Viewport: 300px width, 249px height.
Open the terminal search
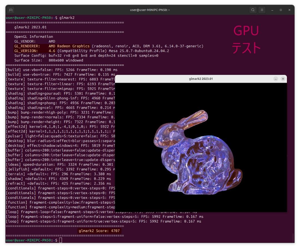click(253, 10)
